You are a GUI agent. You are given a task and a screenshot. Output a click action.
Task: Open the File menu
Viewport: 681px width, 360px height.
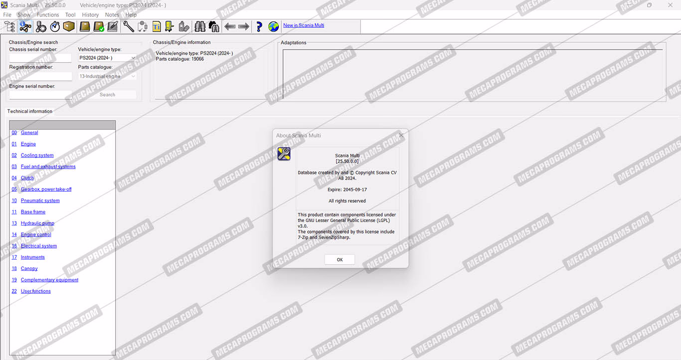point(7,15)
